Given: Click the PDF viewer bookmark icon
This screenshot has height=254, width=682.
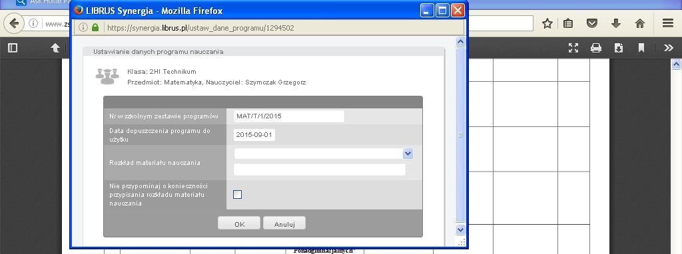Looking at the screenshot, I should pyautogui.click(x=641, y=48).
